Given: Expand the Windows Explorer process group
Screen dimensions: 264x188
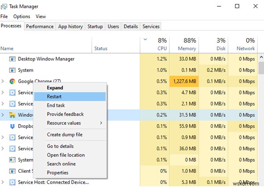Looking at the screenshot, I should 3,115.
